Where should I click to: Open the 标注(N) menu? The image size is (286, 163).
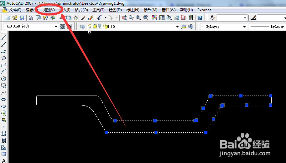point(133,10)
